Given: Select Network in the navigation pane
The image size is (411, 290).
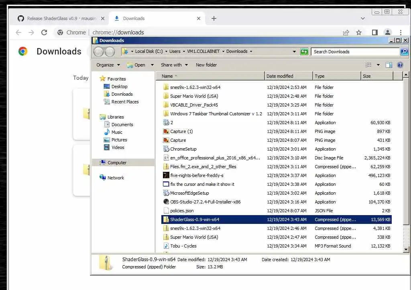Looking at the screenshot, I should click(112, 178).
